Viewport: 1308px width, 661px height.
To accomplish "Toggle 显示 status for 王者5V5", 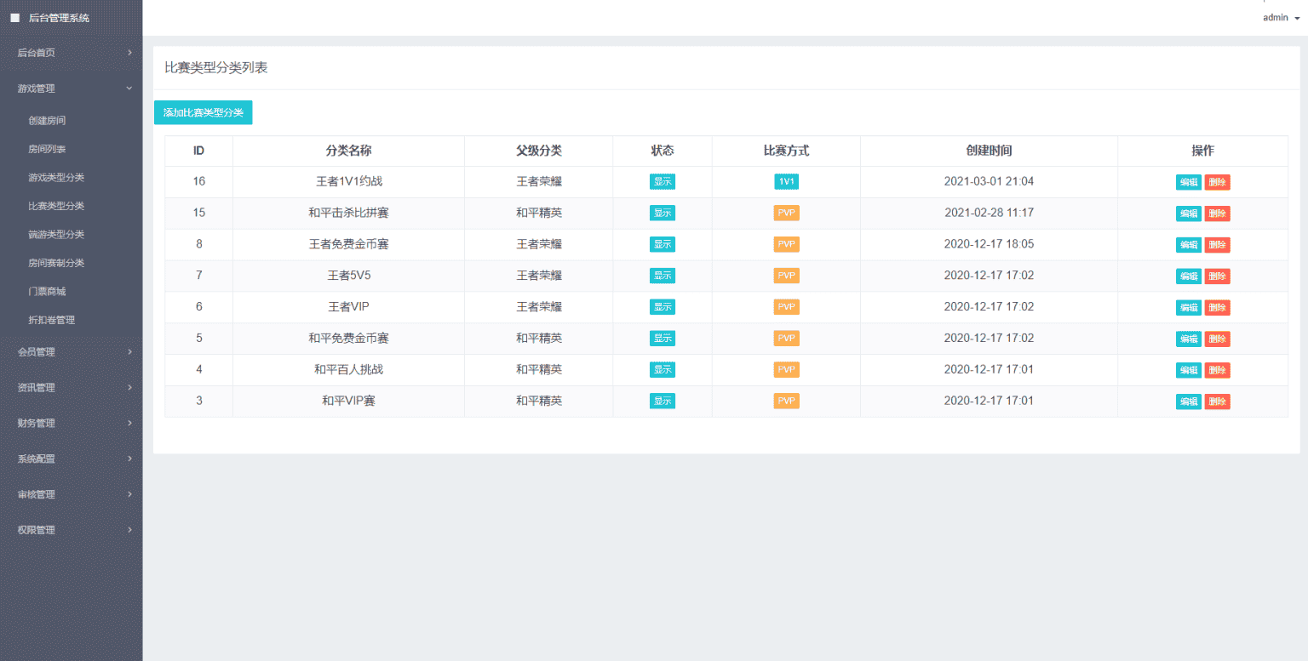I will tap(662, 276).
